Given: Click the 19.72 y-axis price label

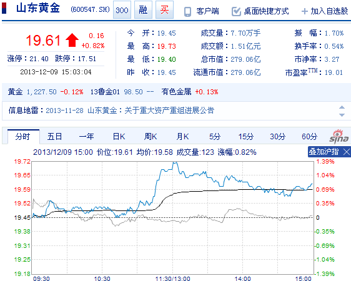Looking at the screenshot, I should tap(22, 161).
